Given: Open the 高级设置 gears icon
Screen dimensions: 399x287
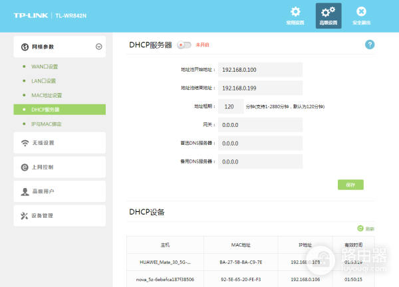Looking at the screenshot, I should pos(328,12).
